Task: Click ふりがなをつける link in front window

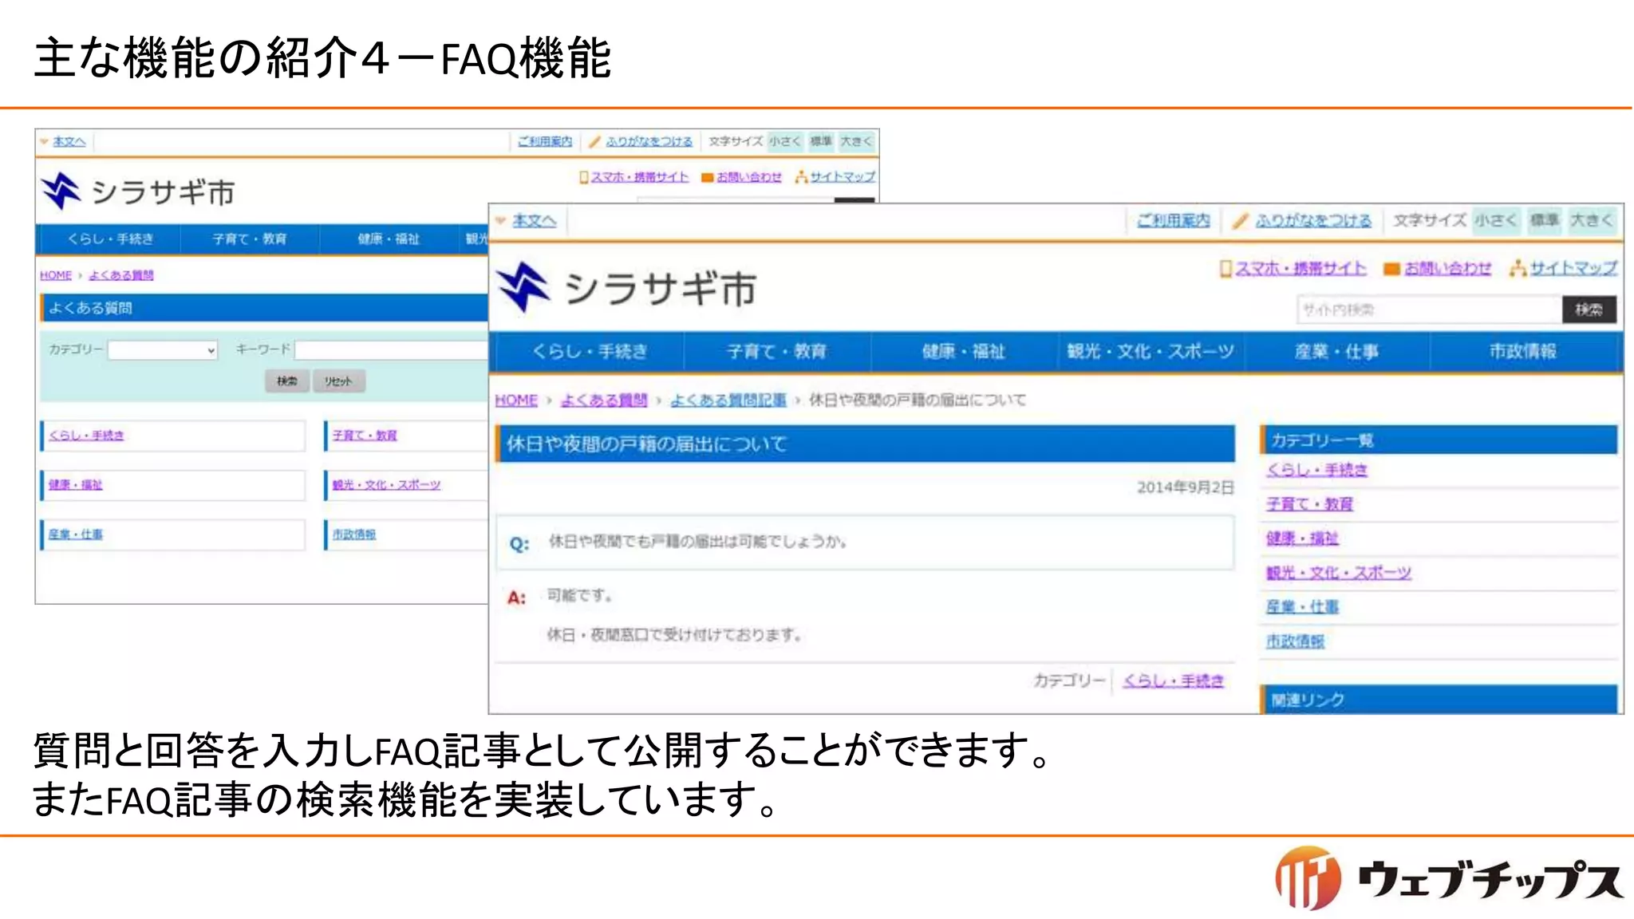Action: coord(1313,220)
